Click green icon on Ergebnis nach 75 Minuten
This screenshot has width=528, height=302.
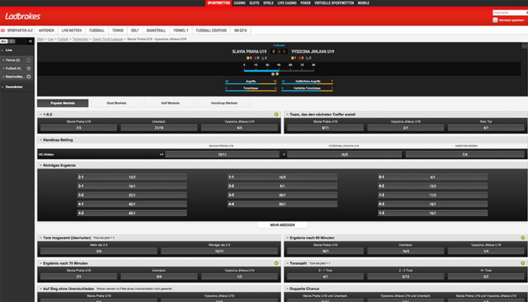point(277,263)
